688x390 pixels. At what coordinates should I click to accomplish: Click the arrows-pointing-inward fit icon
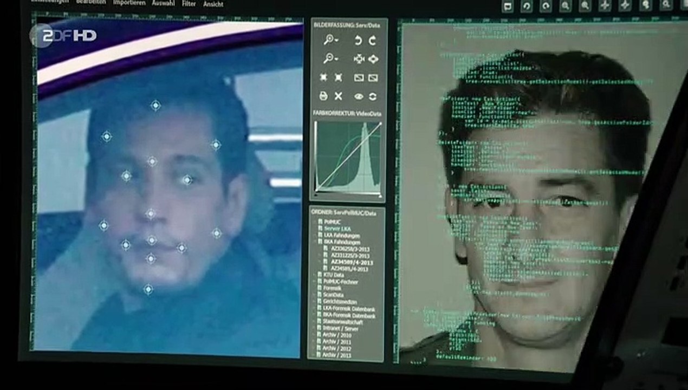tap(358, 59)
